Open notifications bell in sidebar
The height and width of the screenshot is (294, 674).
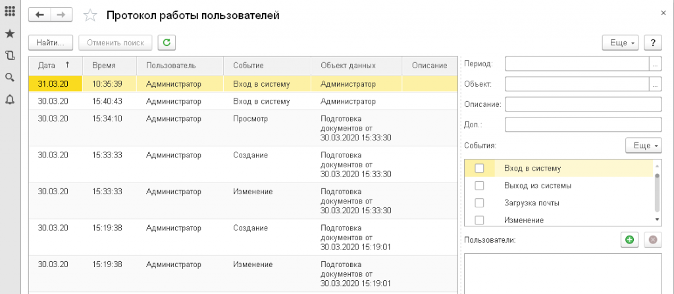tap(10, 100)
